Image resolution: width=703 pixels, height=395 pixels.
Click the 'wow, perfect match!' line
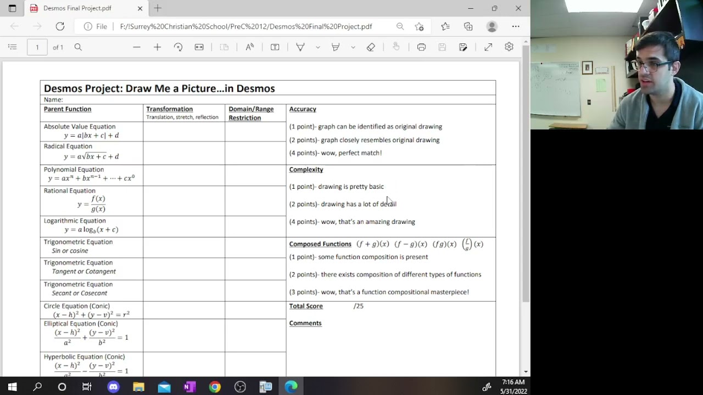point(336,153)
